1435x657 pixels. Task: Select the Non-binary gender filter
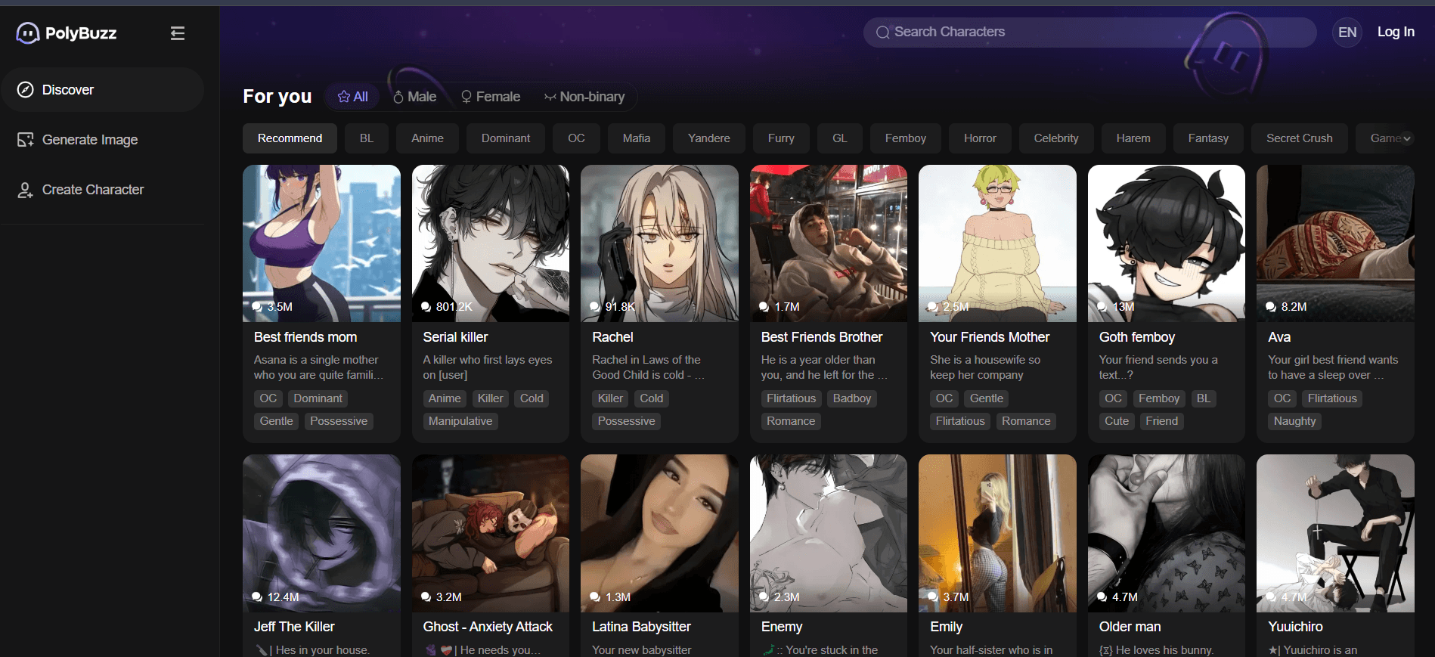(x=584, y=97)
